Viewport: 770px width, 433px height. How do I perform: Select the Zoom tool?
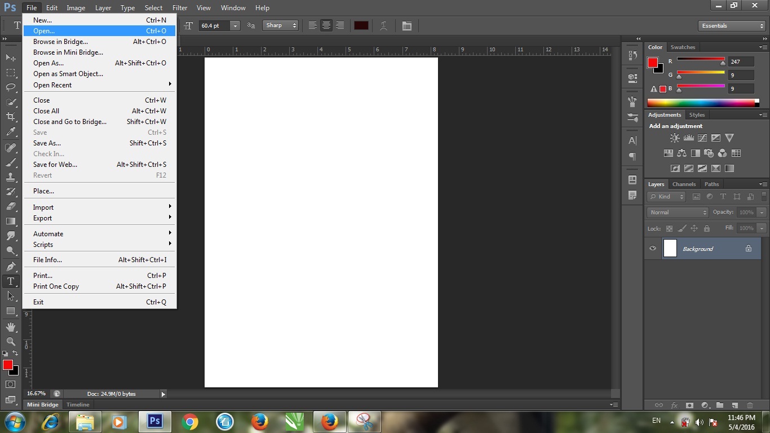click(11, 342)
